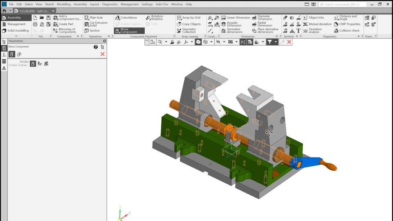Expand the Diagnostics group dropdown arrow
393x221 pixels.
(359, 36)
